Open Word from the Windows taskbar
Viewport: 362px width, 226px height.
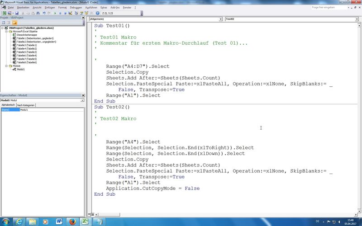point(59,221)
